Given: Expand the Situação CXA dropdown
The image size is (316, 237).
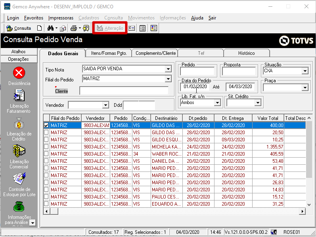Looking at the screenshot, I should click(305, 71).
